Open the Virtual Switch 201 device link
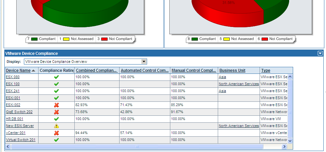Viewport: 326px width, 152px height. tap(21, 140)
